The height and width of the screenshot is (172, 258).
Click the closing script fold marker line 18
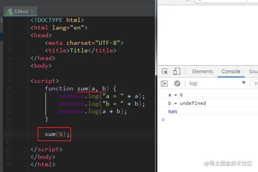(28, 149)
